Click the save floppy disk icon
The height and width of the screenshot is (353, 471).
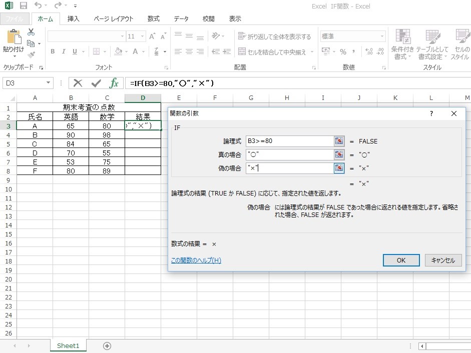pos(24,6)
